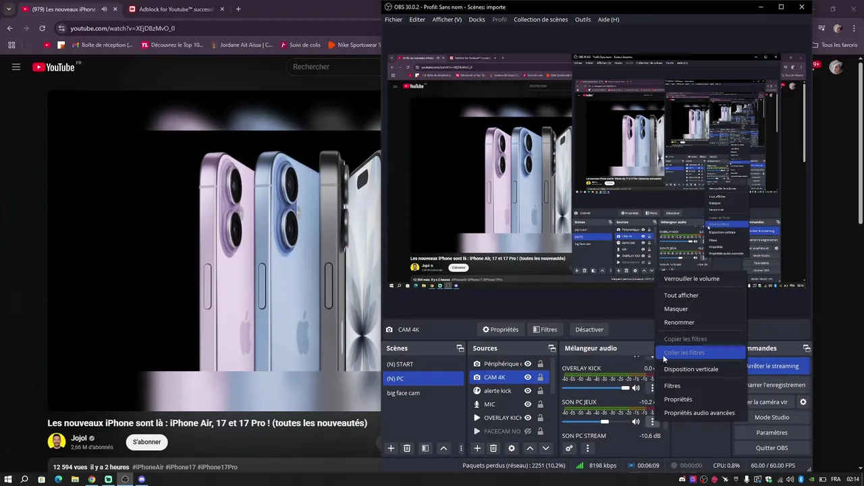
Task: Toggle lock on CAM 4K source
Action: (x=540, y=377)
